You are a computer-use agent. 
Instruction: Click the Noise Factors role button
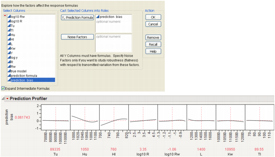(77, 37)
